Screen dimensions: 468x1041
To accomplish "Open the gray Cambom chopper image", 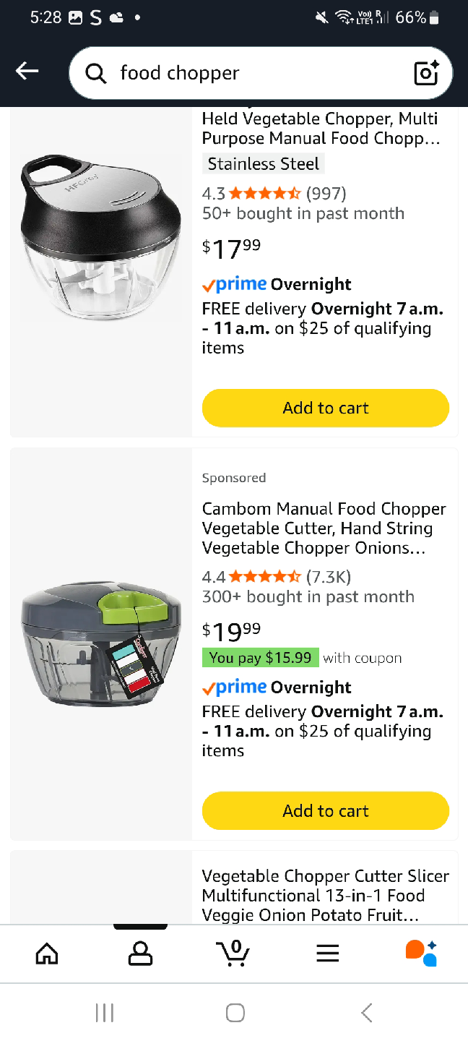I will (101, 645).
